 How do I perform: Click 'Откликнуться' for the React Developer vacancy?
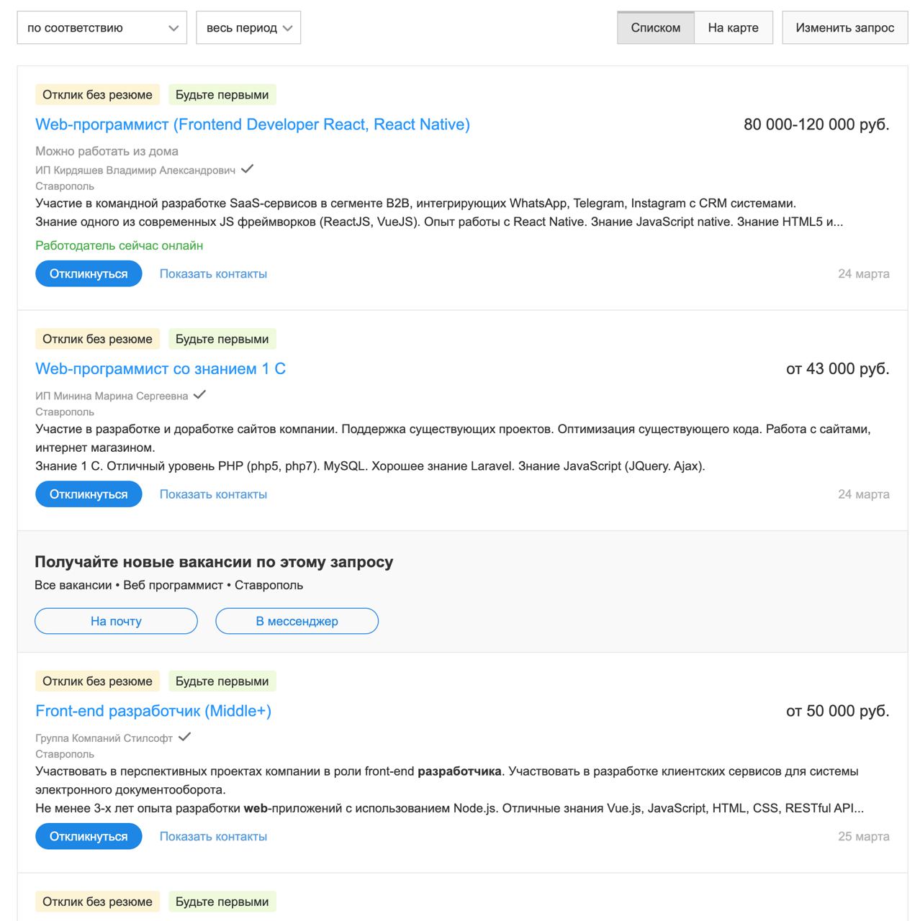tap(89, 274)
